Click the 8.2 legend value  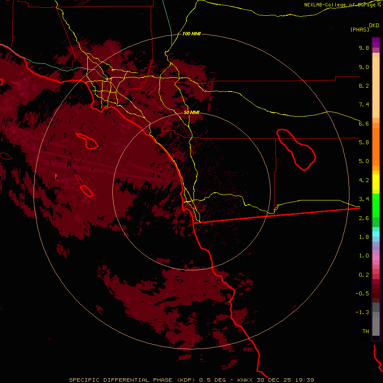click(x=364, y=86)
